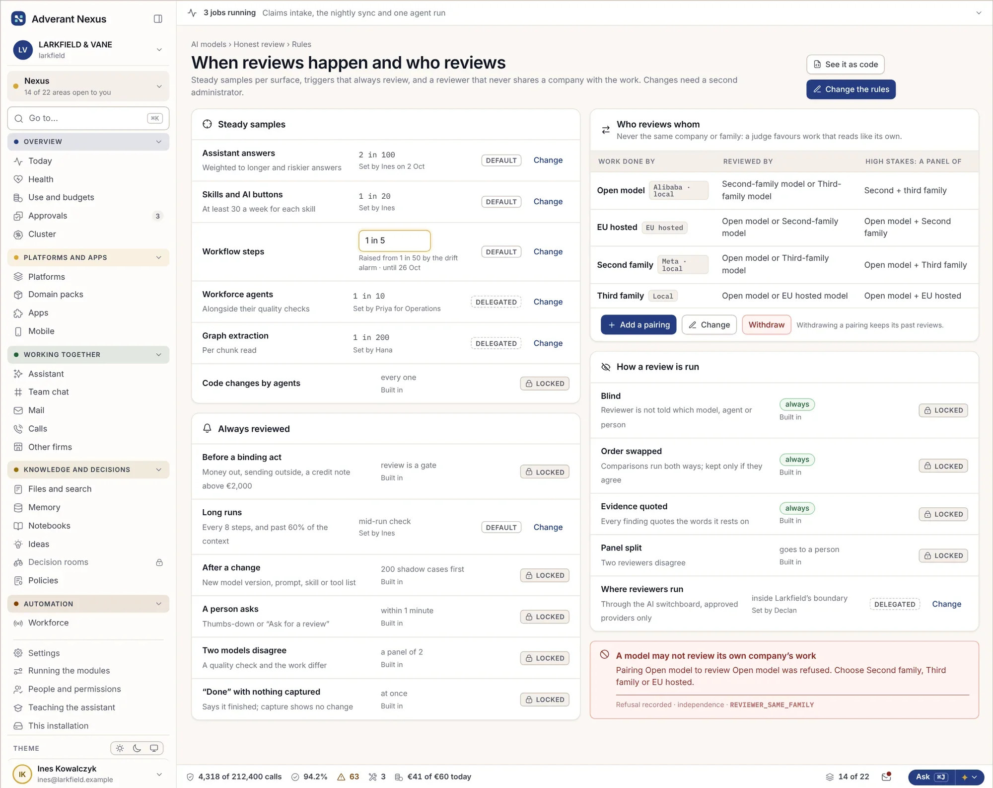Open Workforce automation
Screen dimensions: 993x788
(48, 623)
